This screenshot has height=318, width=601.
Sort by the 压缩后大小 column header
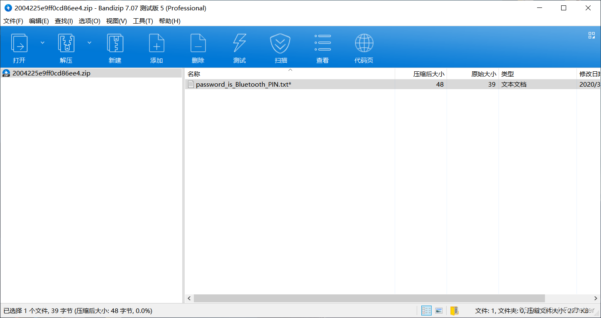point(421,74)
